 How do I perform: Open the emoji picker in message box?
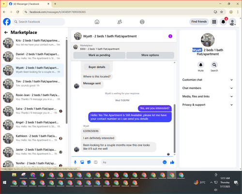pyautogui.click(x=165, y=162)
